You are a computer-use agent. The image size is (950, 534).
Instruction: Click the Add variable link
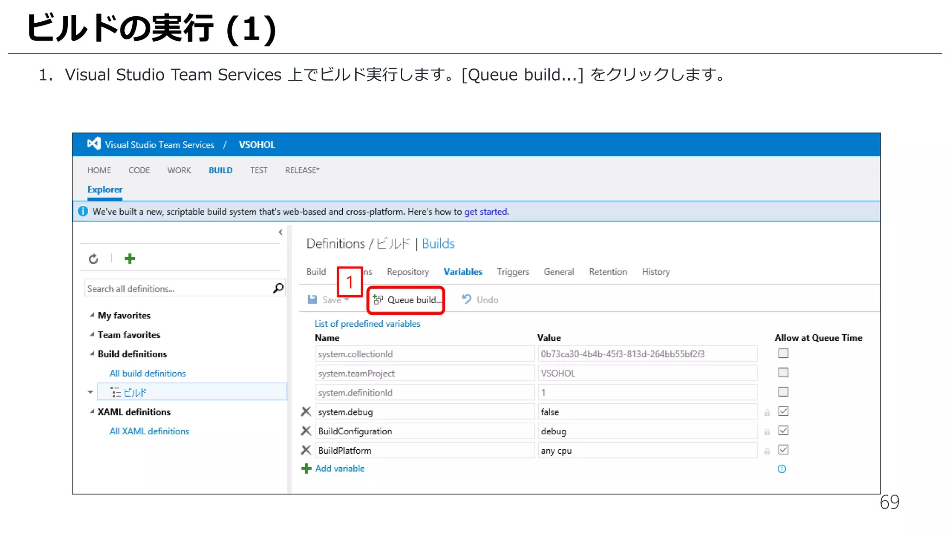click(x=340, y=468)
